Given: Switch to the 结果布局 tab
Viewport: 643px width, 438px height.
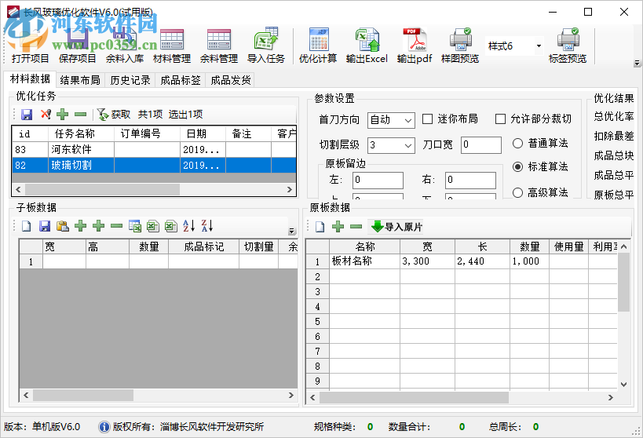Looking at the screenshot, I should tap(80, 80).
